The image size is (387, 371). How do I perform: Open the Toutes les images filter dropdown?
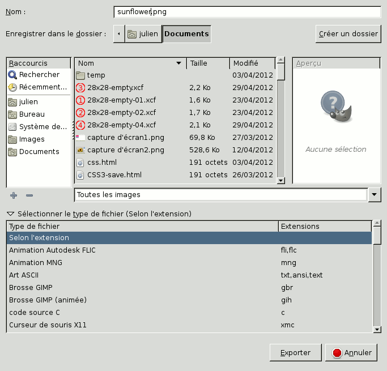[375, 195]
